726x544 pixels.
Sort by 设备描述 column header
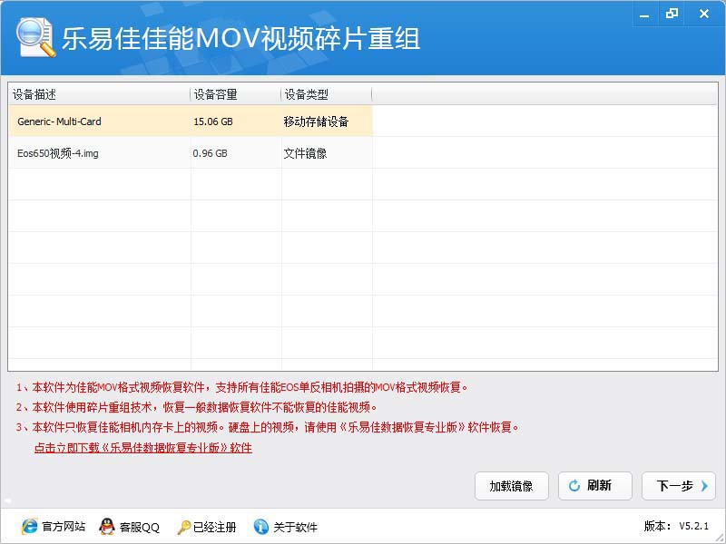99,94
